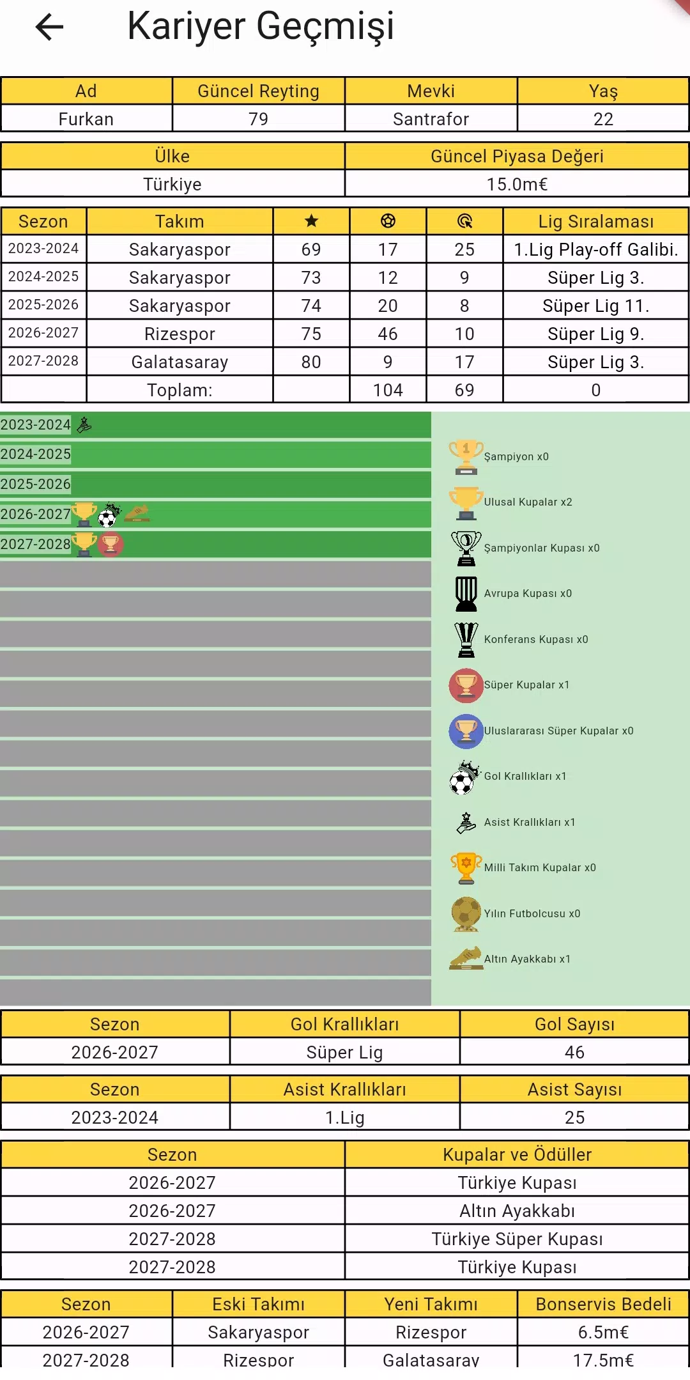Image resolution: width=690 pixels, height=1380 pixels.
Task: Click total assists value 69
Action: tap(464, 391)
